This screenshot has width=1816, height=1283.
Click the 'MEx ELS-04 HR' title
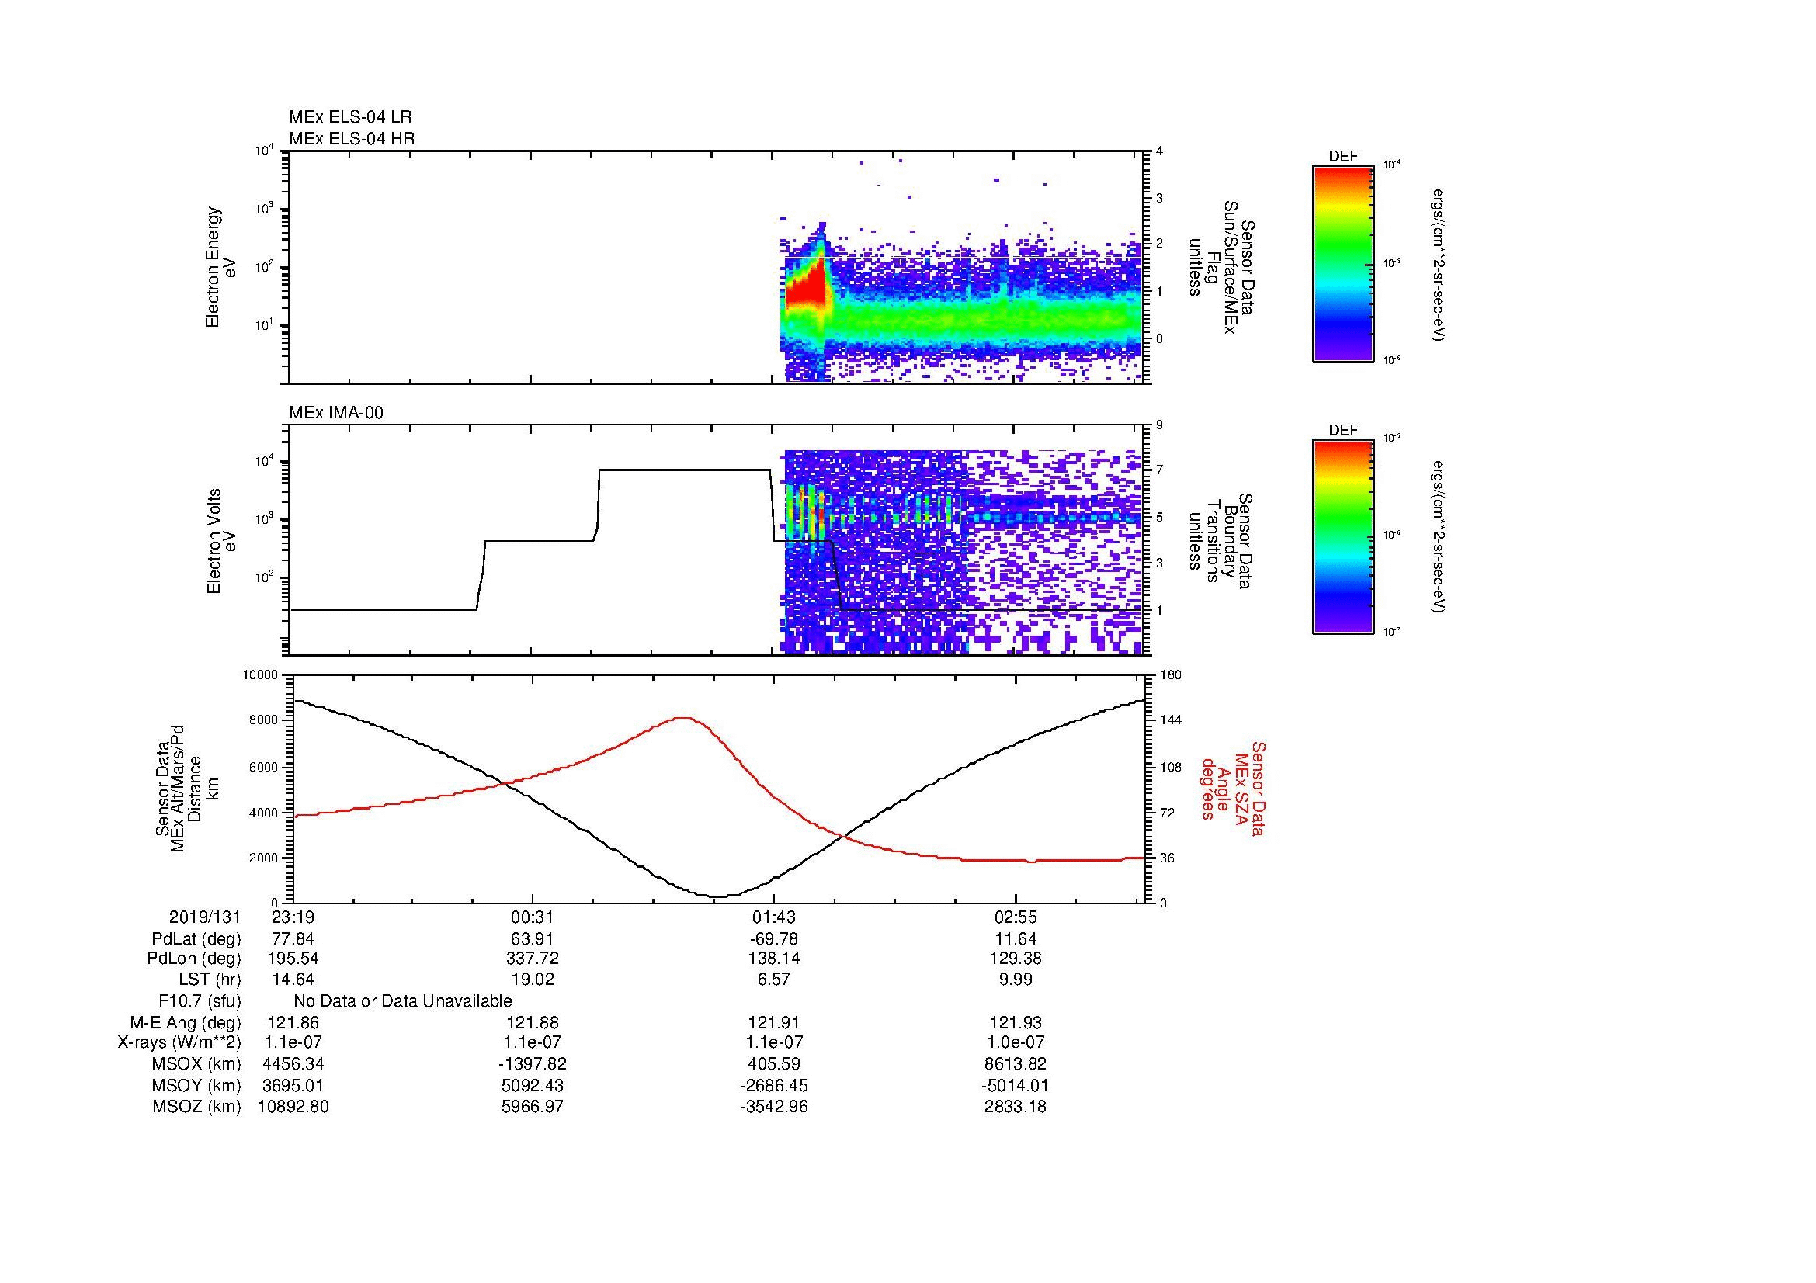pos(352,138)
